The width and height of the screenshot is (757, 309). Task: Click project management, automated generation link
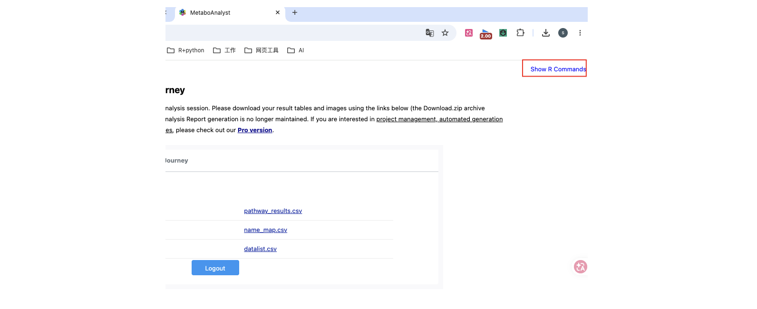coord(439,119)
